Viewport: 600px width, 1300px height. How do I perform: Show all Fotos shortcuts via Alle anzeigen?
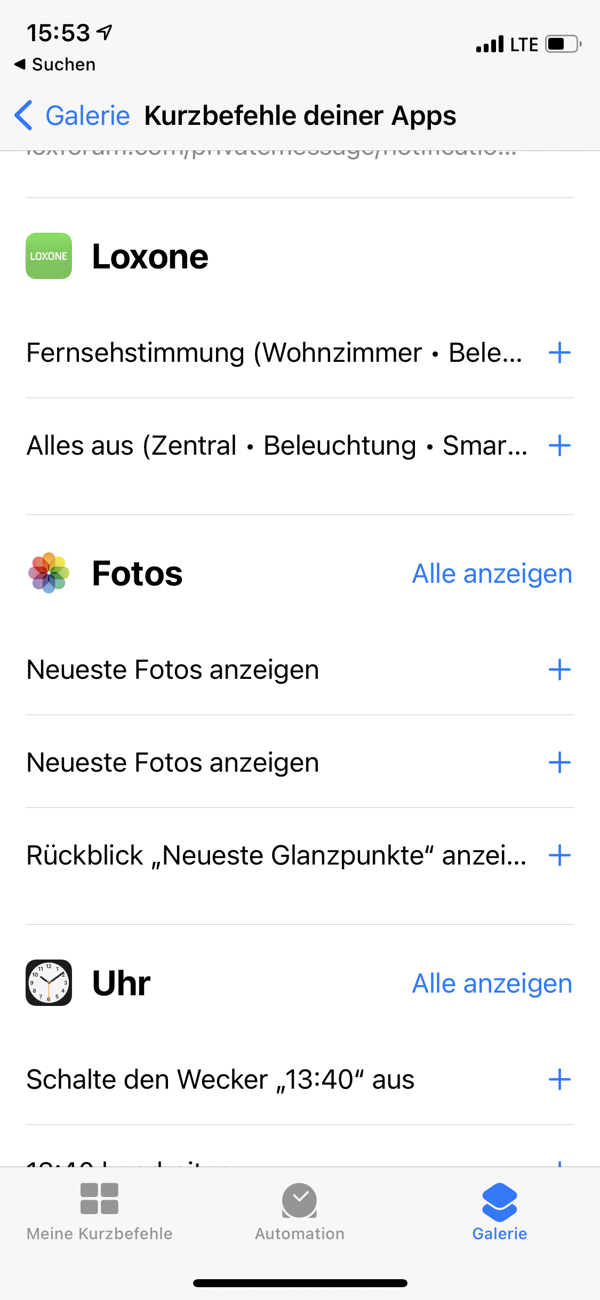pyautogui.click(x=492, y=574)
